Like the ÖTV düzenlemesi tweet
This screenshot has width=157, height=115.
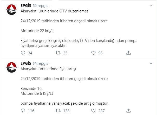point(94,53)
